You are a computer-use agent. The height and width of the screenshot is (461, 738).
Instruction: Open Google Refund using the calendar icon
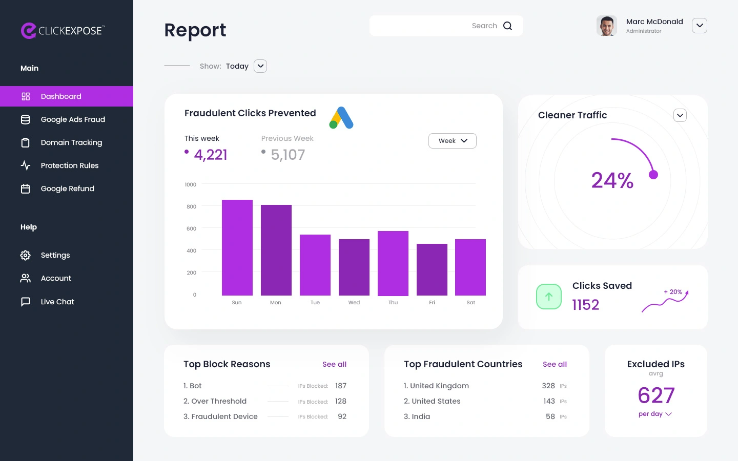26,188
